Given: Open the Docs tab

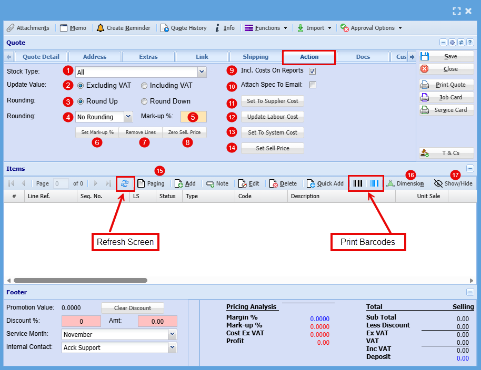Looking at the screenshot, I should coord(363,57).
